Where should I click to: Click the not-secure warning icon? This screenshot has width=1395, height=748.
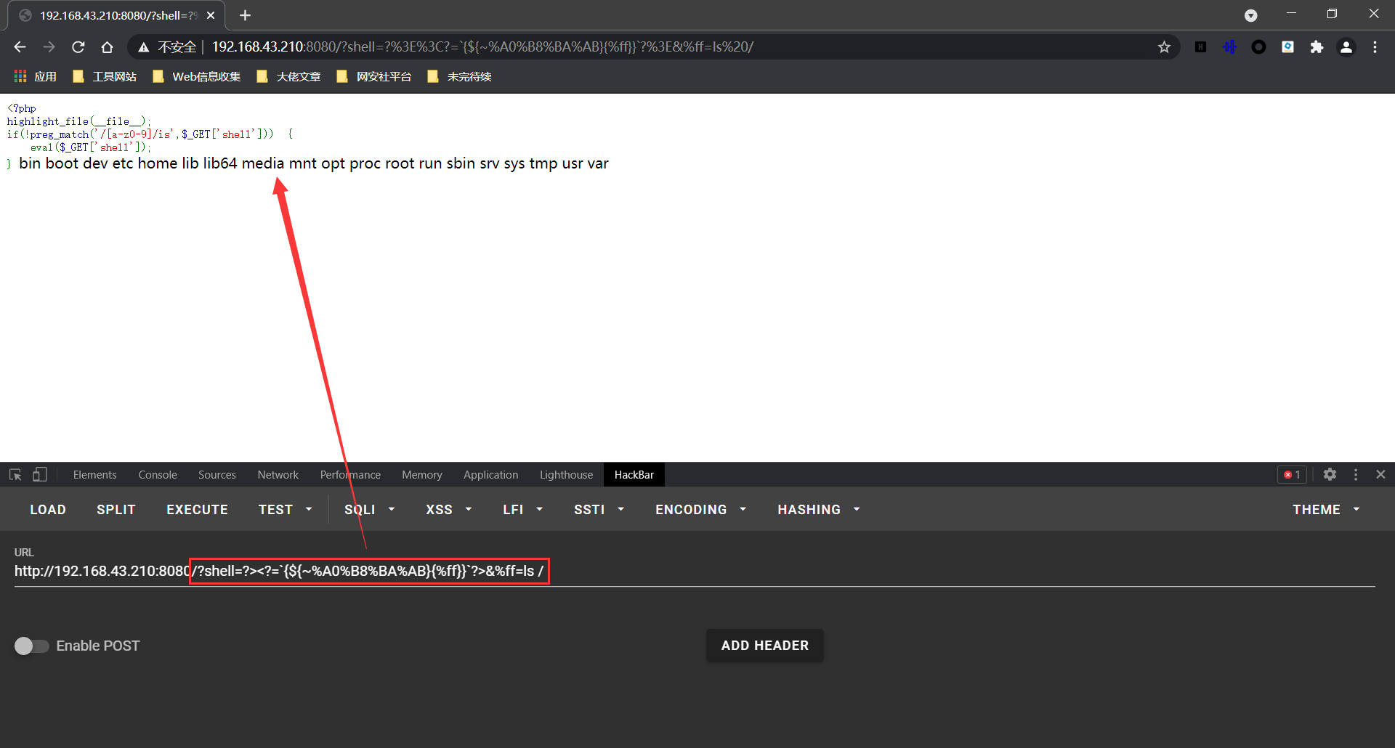point(144,47)
